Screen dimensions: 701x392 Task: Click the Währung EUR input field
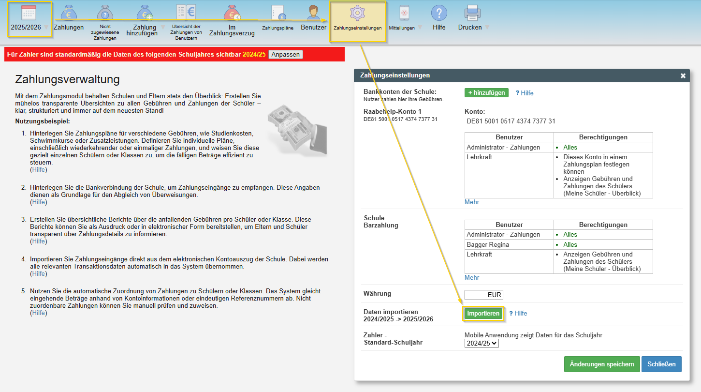coord(484,295)
